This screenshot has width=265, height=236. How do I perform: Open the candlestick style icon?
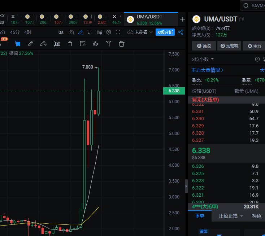pos(57,44)
